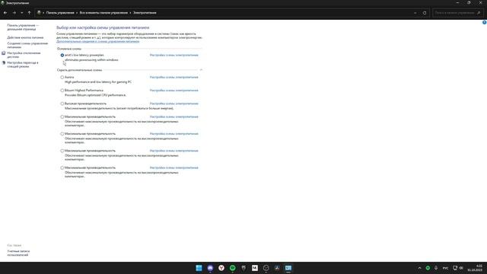Viewport: 487px width, 274px height.
Task: Refresh the page with the refresh icon
Action: pyautogui.click(x=425, y=13)
